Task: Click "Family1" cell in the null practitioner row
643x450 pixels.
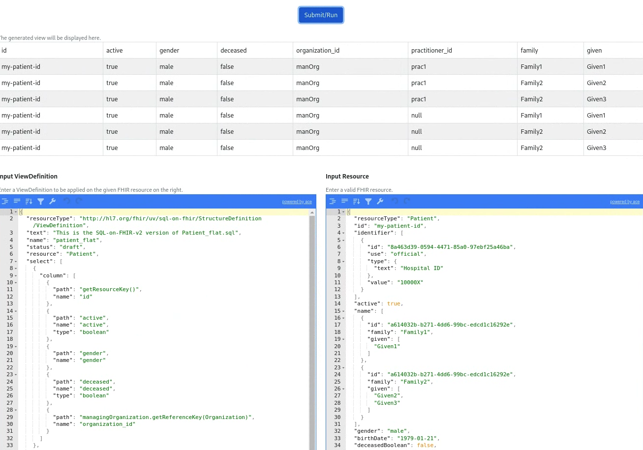Action: point(551,115)
